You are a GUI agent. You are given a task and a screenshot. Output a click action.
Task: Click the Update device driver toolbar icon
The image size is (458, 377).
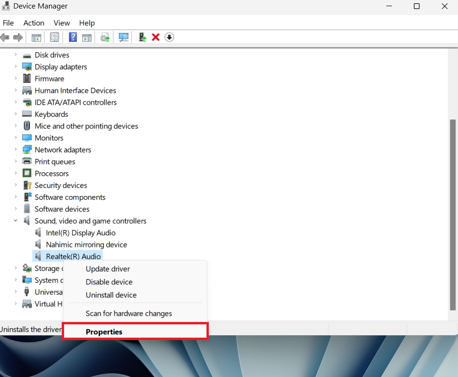(x=104, y=37)
